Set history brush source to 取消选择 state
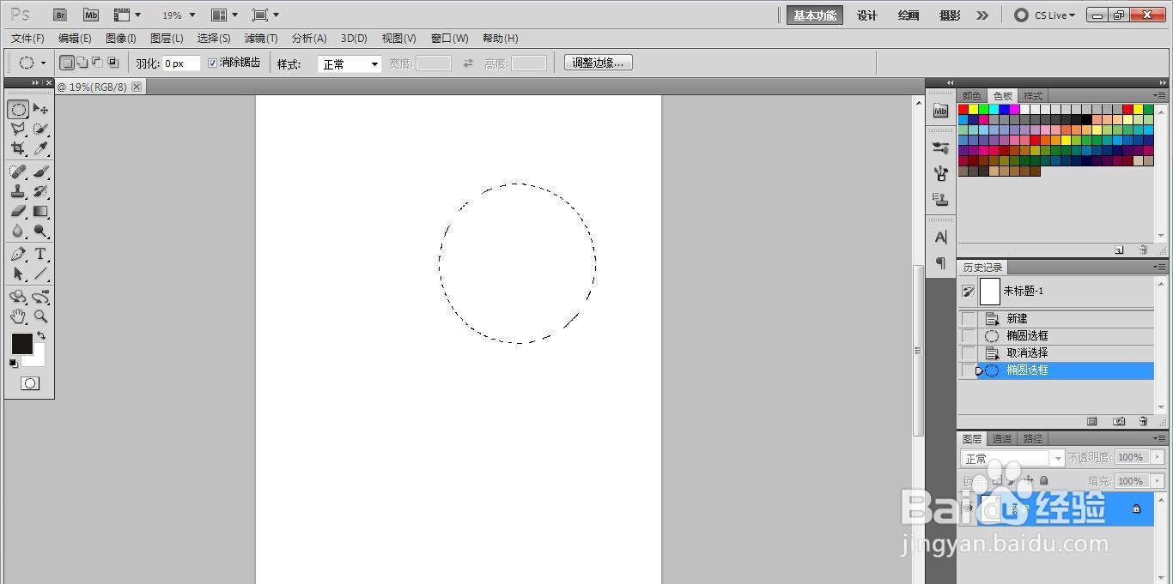Image resolution: width=1173 pixels, height=584 pixels. click(x=968, y=353)
